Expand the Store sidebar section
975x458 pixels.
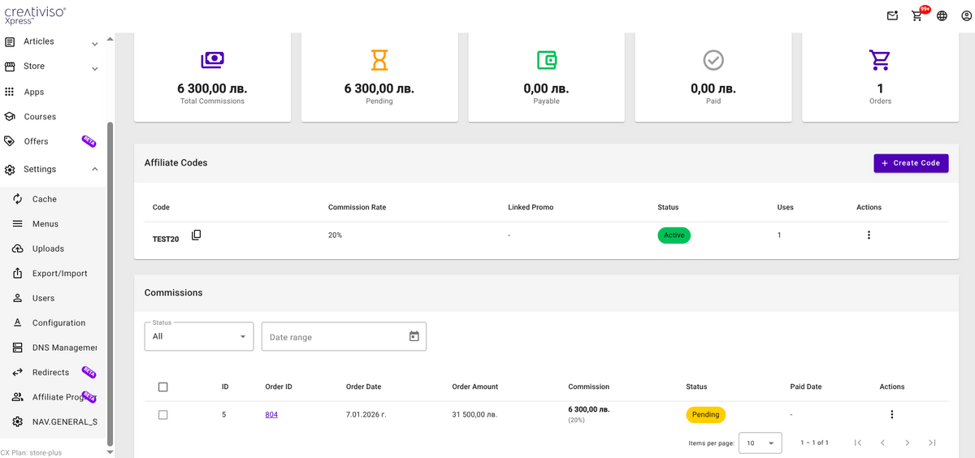pyautogui.click(x=94, y=67)
